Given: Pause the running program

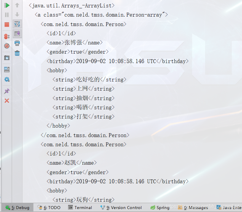Looking at the screenshot, I should [7, 14].
